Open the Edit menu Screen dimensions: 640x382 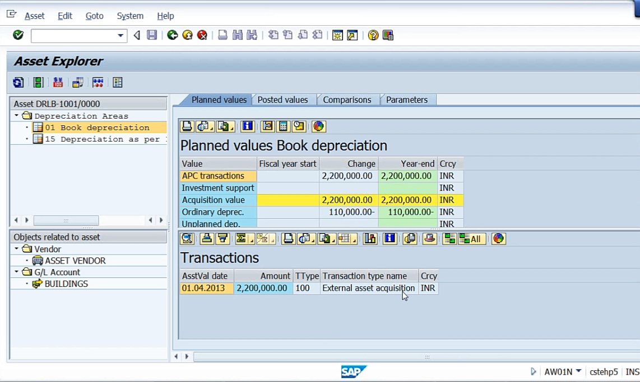coord(65,16)
